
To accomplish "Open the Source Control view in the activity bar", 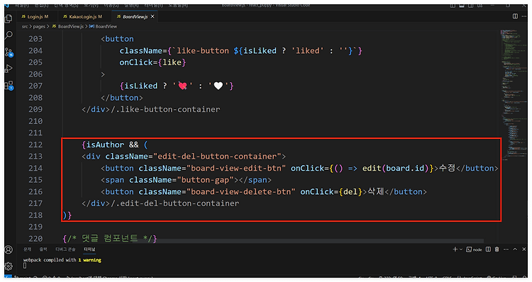I will coord(9,52).
